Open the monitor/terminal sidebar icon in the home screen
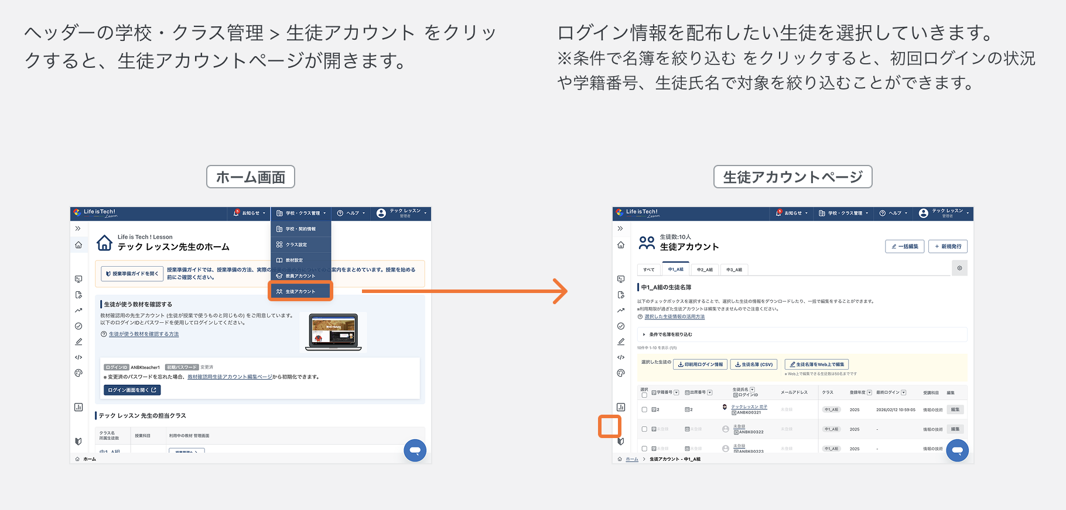The width and height of the screenshot is (1066, 510). tap(78, 279)
